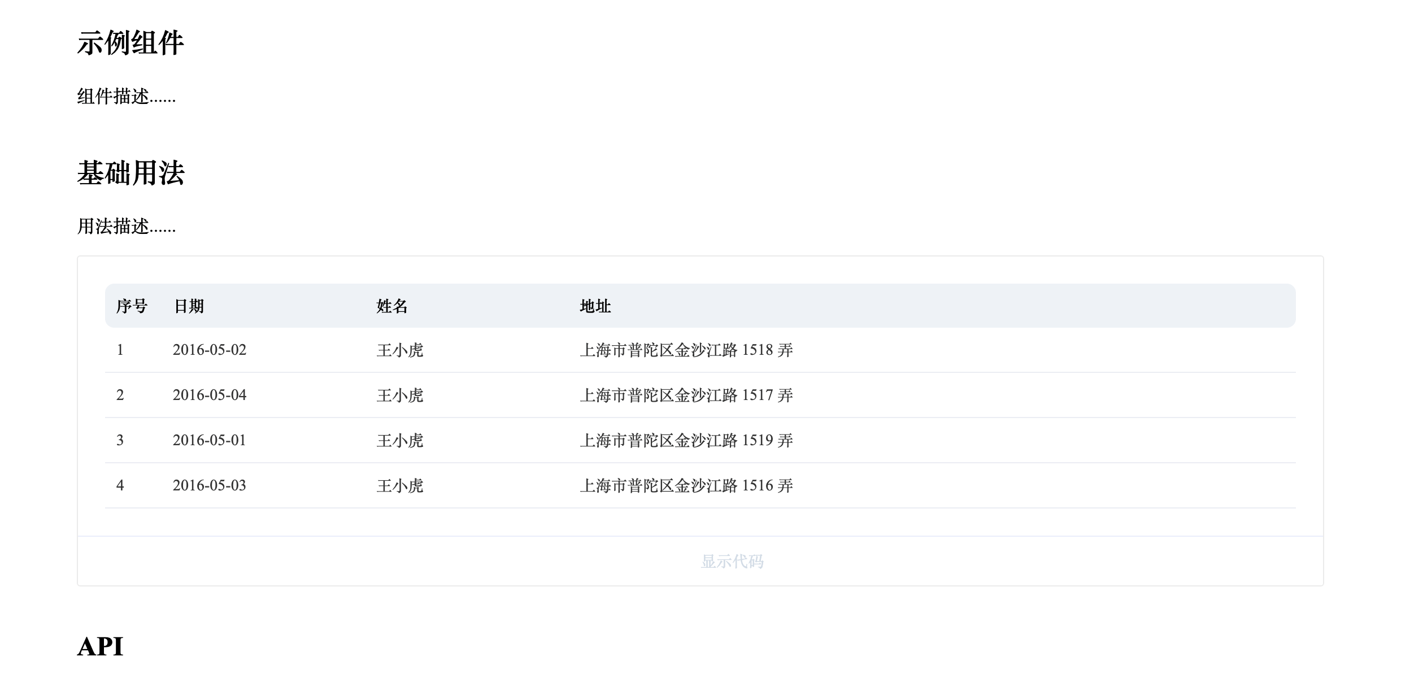Click the address ending in 1516 弄
1401x678 pixels.
(686, 485)
